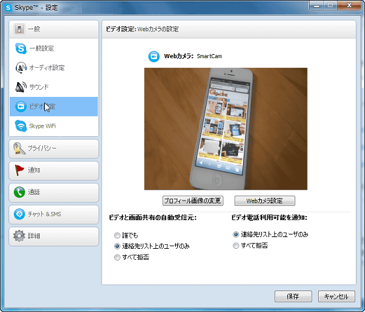Click プロフィール画像の変更 button
The width and height of the screenshot is (365, 312).
point(193,201)
